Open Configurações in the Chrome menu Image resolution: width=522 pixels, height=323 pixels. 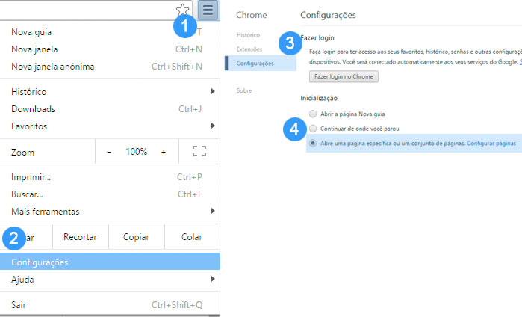[110, 262]
